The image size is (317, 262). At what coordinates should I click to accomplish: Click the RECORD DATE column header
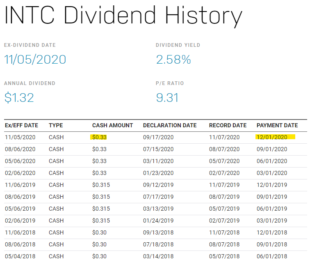point(228,125)
